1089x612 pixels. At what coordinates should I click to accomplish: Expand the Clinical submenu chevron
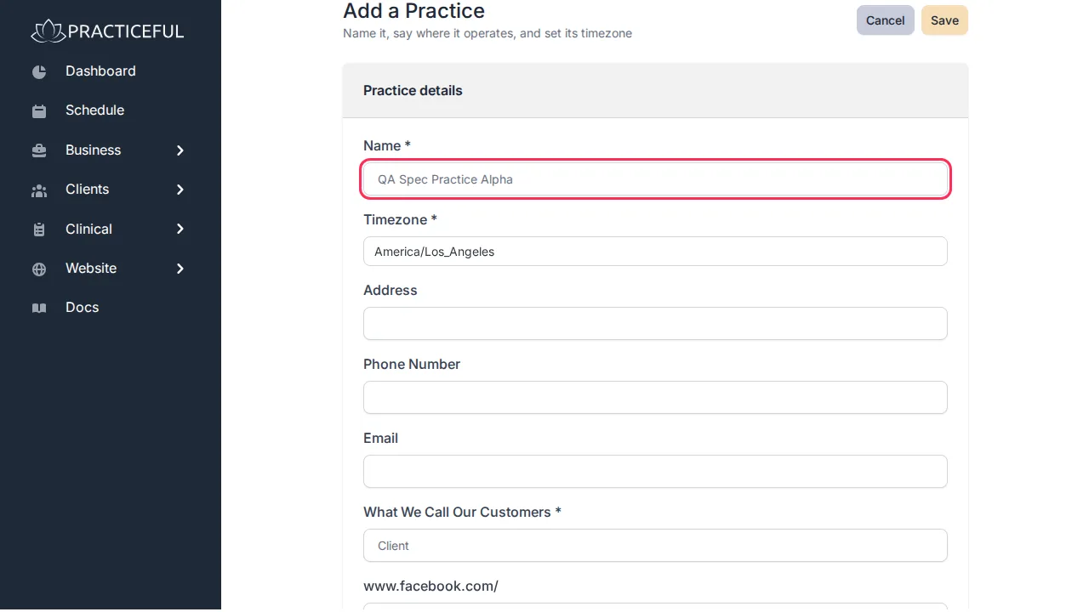[x=180, y=229]
